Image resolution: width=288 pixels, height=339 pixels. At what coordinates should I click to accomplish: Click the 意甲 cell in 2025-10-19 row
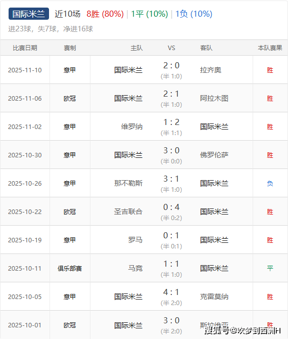click(x=70, y=240)
